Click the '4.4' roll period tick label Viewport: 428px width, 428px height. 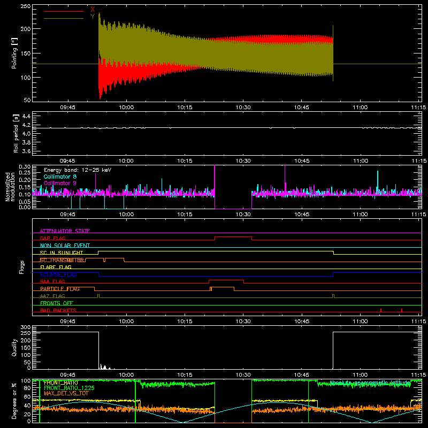coord(26,116)
